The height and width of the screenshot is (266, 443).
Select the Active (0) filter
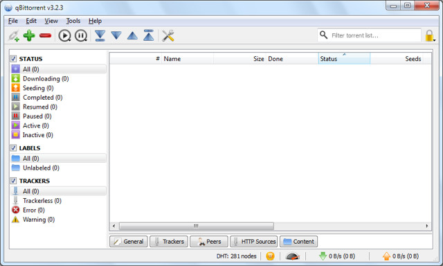[x=58, y=125]
